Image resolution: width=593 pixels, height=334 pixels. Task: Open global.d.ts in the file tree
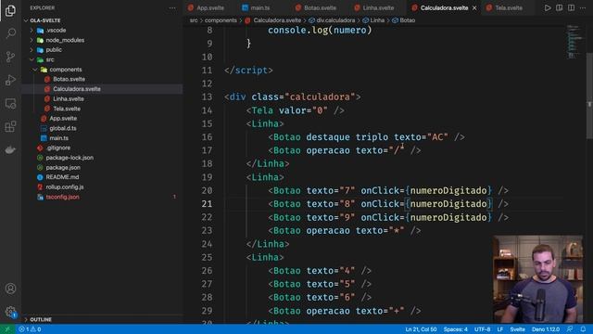(x=63, y=128)
